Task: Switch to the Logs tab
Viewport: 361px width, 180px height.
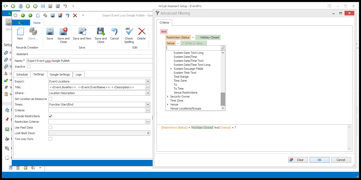Action: (x=78, y=74)
